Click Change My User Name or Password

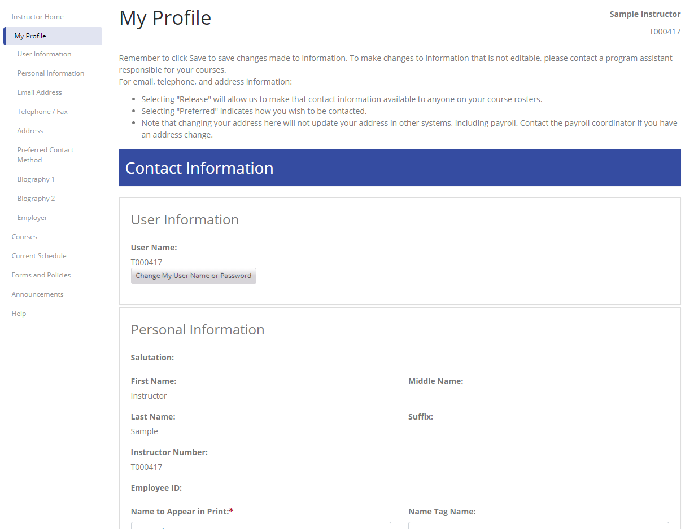click(x=194, y=276)
